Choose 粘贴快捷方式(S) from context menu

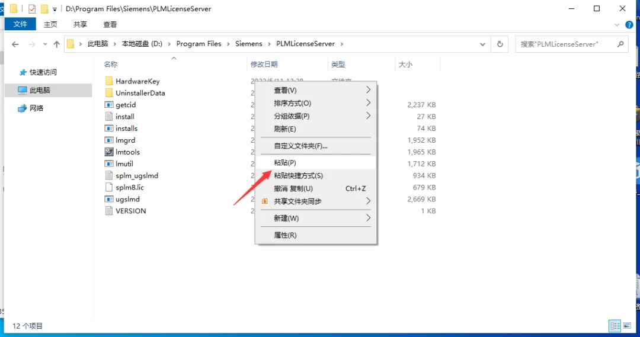coord(315,175)
